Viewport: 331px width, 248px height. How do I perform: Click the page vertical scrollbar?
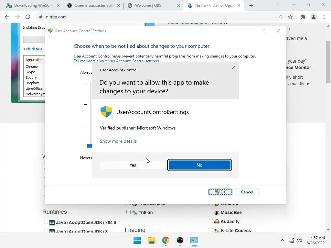(x=328, y=62)
